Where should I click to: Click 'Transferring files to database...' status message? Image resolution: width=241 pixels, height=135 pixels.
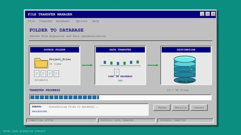(73, 106)
